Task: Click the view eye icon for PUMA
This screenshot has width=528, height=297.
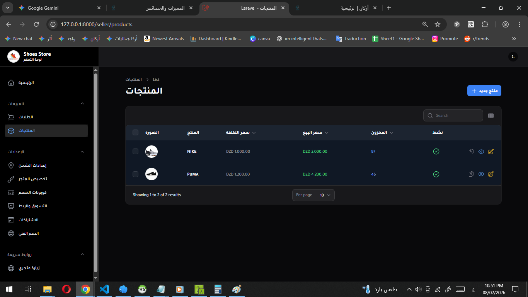Action: click(x=481, y=174)
